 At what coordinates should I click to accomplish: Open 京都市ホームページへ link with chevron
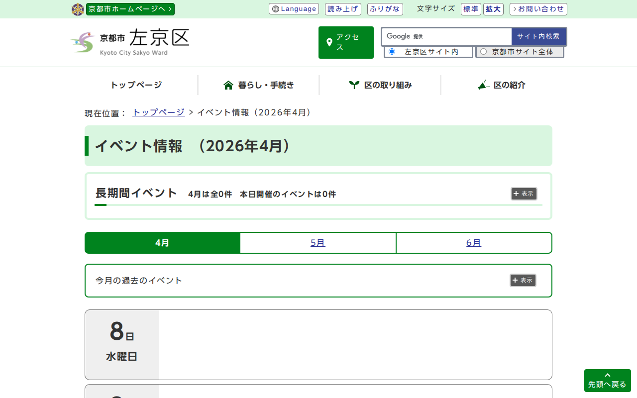coord(130,9)
